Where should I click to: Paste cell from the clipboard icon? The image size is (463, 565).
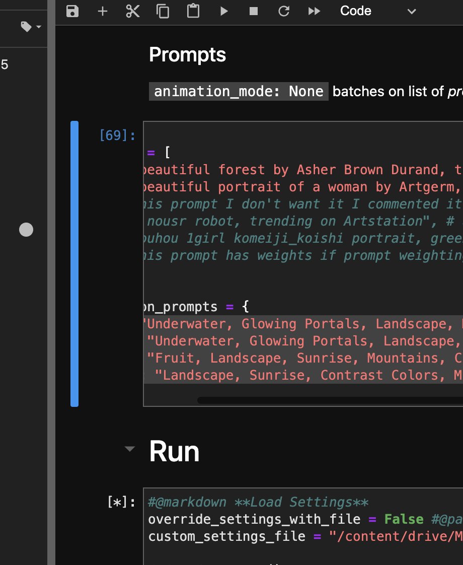click(x=193, y=11)
